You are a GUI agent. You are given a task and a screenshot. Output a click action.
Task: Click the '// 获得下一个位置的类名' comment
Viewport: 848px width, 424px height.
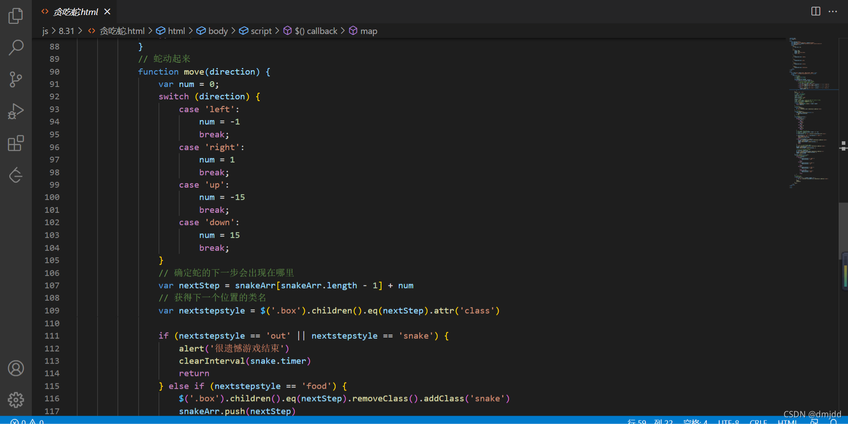coord(212,298)
